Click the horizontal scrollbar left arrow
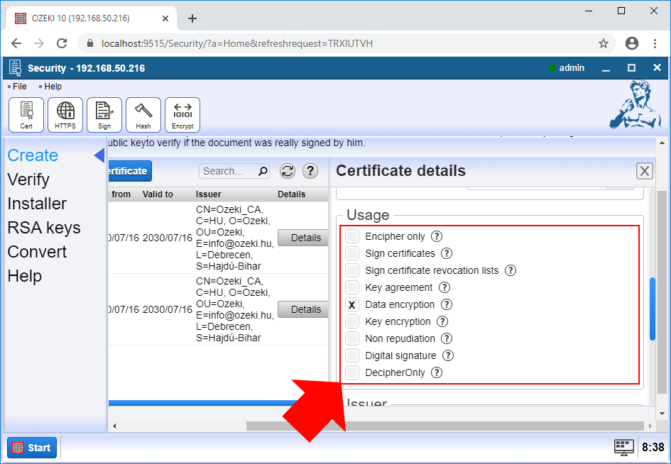The image size is (671, 464). click(114, 426)
